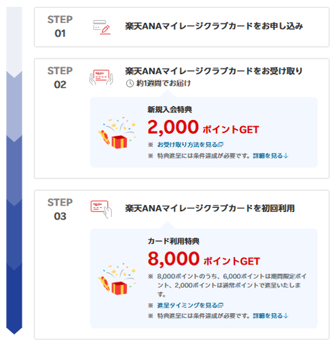The height and width of the screenshot is (343, 335).
Task: Click the card application pencil icon
Action: [x=102, y=27]
